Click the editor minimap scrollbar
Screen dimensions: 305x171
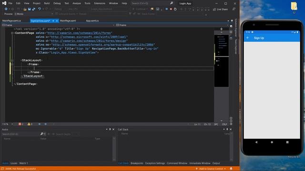coord(221,76)
